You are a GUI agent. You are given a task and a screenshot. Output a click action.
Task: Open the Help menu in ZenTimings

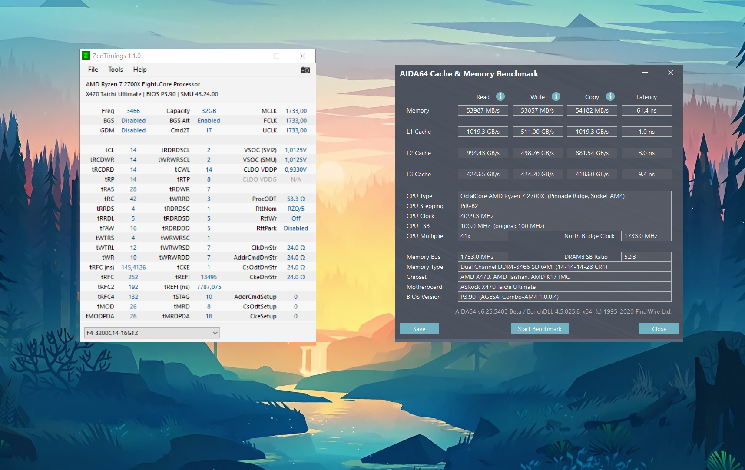140,70
